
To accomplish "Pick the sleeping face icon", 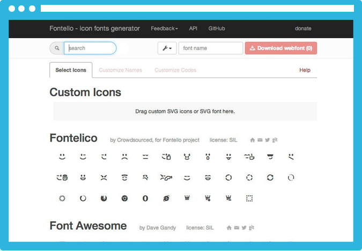I will point(145,157).
